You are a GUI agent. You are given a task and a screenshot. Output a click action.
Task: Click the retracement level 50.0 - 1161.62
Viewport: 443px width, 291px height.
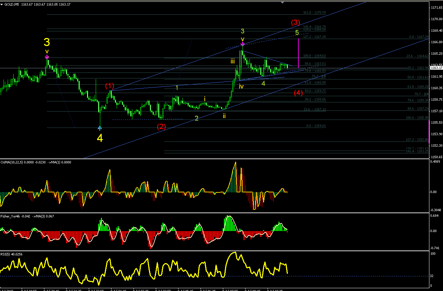coord(417,77)
